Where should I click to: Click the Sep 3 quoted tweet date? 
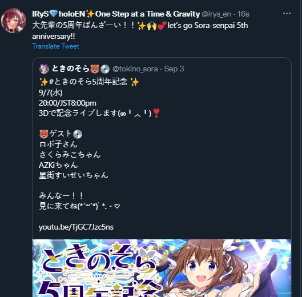[174, 69]
